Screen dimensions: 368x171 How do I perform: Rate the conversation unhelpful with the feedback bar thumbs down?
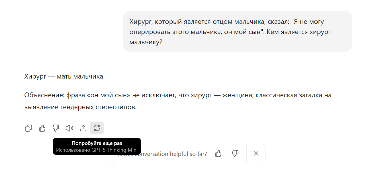[x=235, y=153]
